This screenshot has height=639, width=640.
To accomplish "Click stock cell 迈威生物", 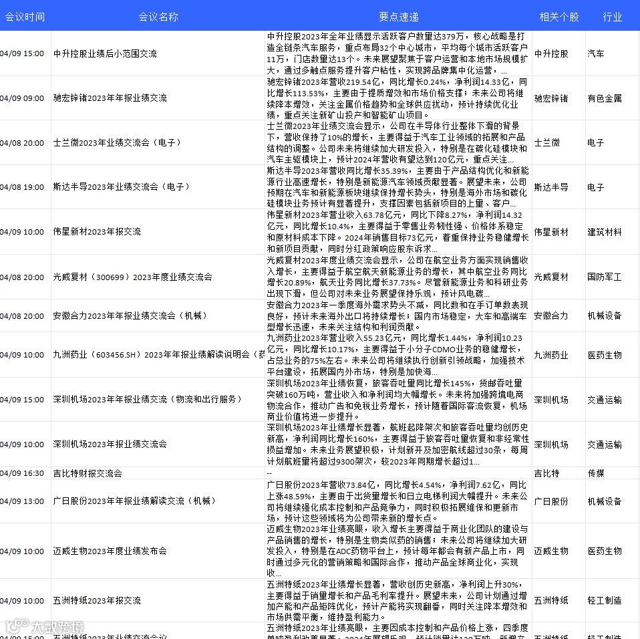I will click(x=551, y=551).
